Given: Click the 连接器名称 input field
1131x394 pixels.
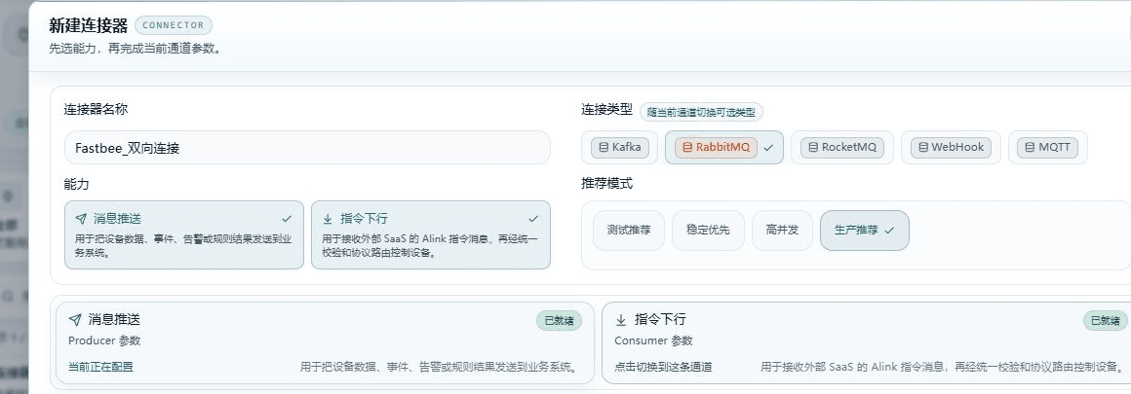Looking at the screenshot, I should (x=307, y=148).
